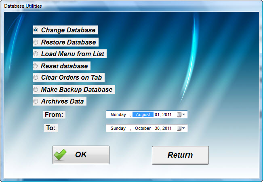Select Load Menu from List option
This screenshot has width=263, height=182.
tap(36, 54)
